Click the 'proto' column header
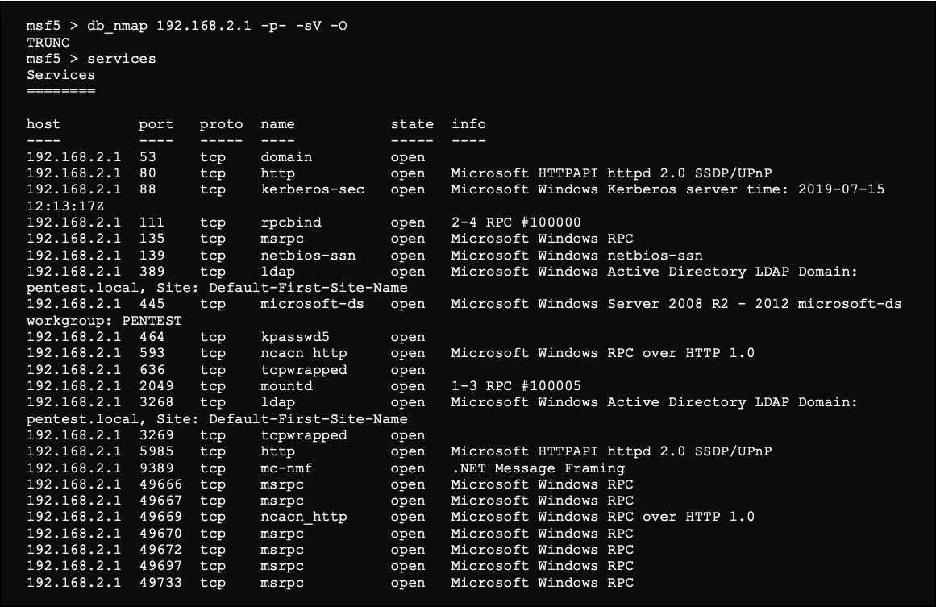Screen dimensions: 936x607 (221, 124)
